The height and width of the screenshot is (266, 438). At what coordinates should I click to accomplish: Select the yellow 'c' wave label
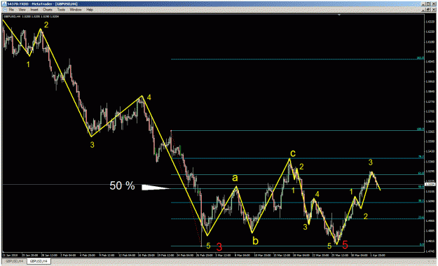tap(293, 153)
